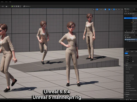Open the Scale type dropdown

point(129,61)
